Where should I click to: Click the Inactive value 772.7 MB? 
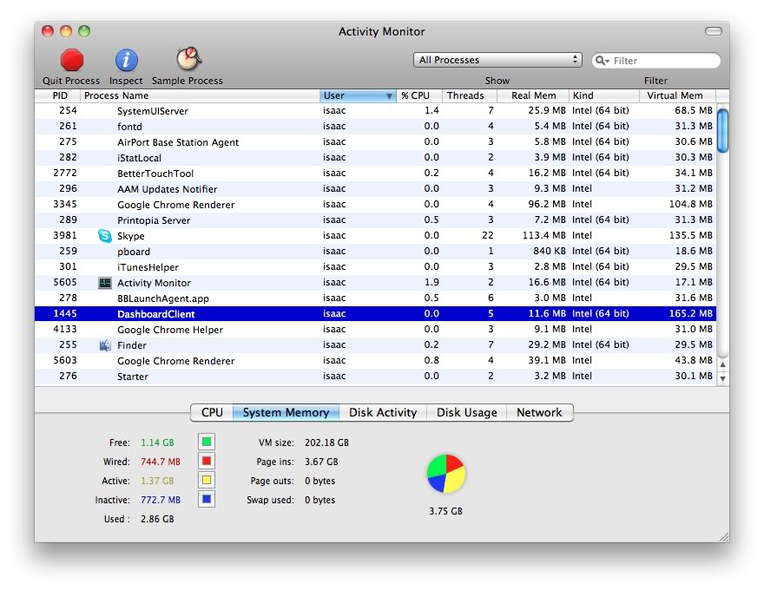click(161, 500)
